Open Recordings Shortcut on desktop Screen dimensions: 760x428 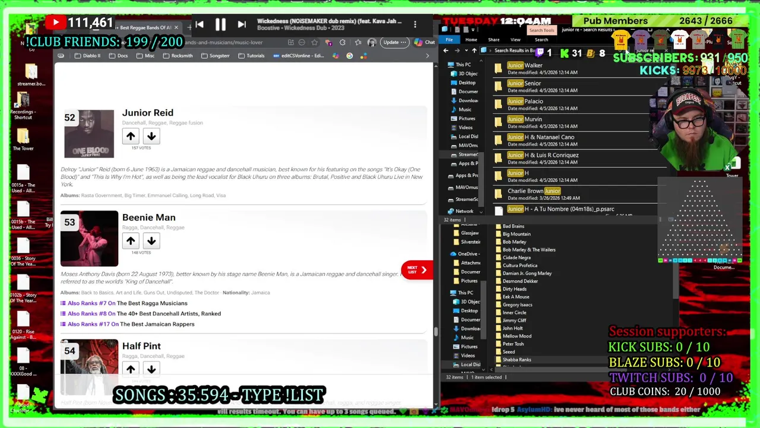click(x=24, y=105)
